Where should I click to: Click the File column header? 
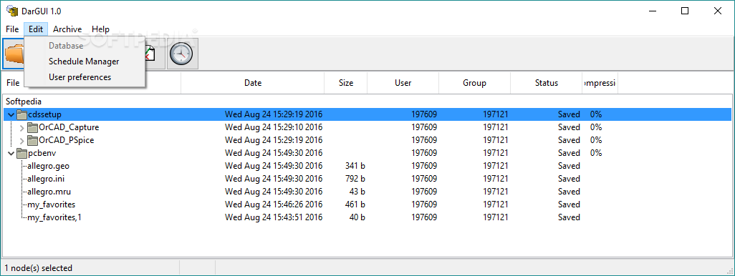tap(13, 83)
